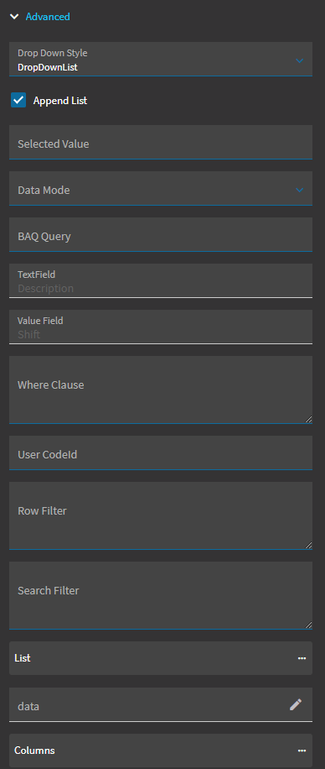Click inside the Search Filter textarea

(x=161, y=595)
